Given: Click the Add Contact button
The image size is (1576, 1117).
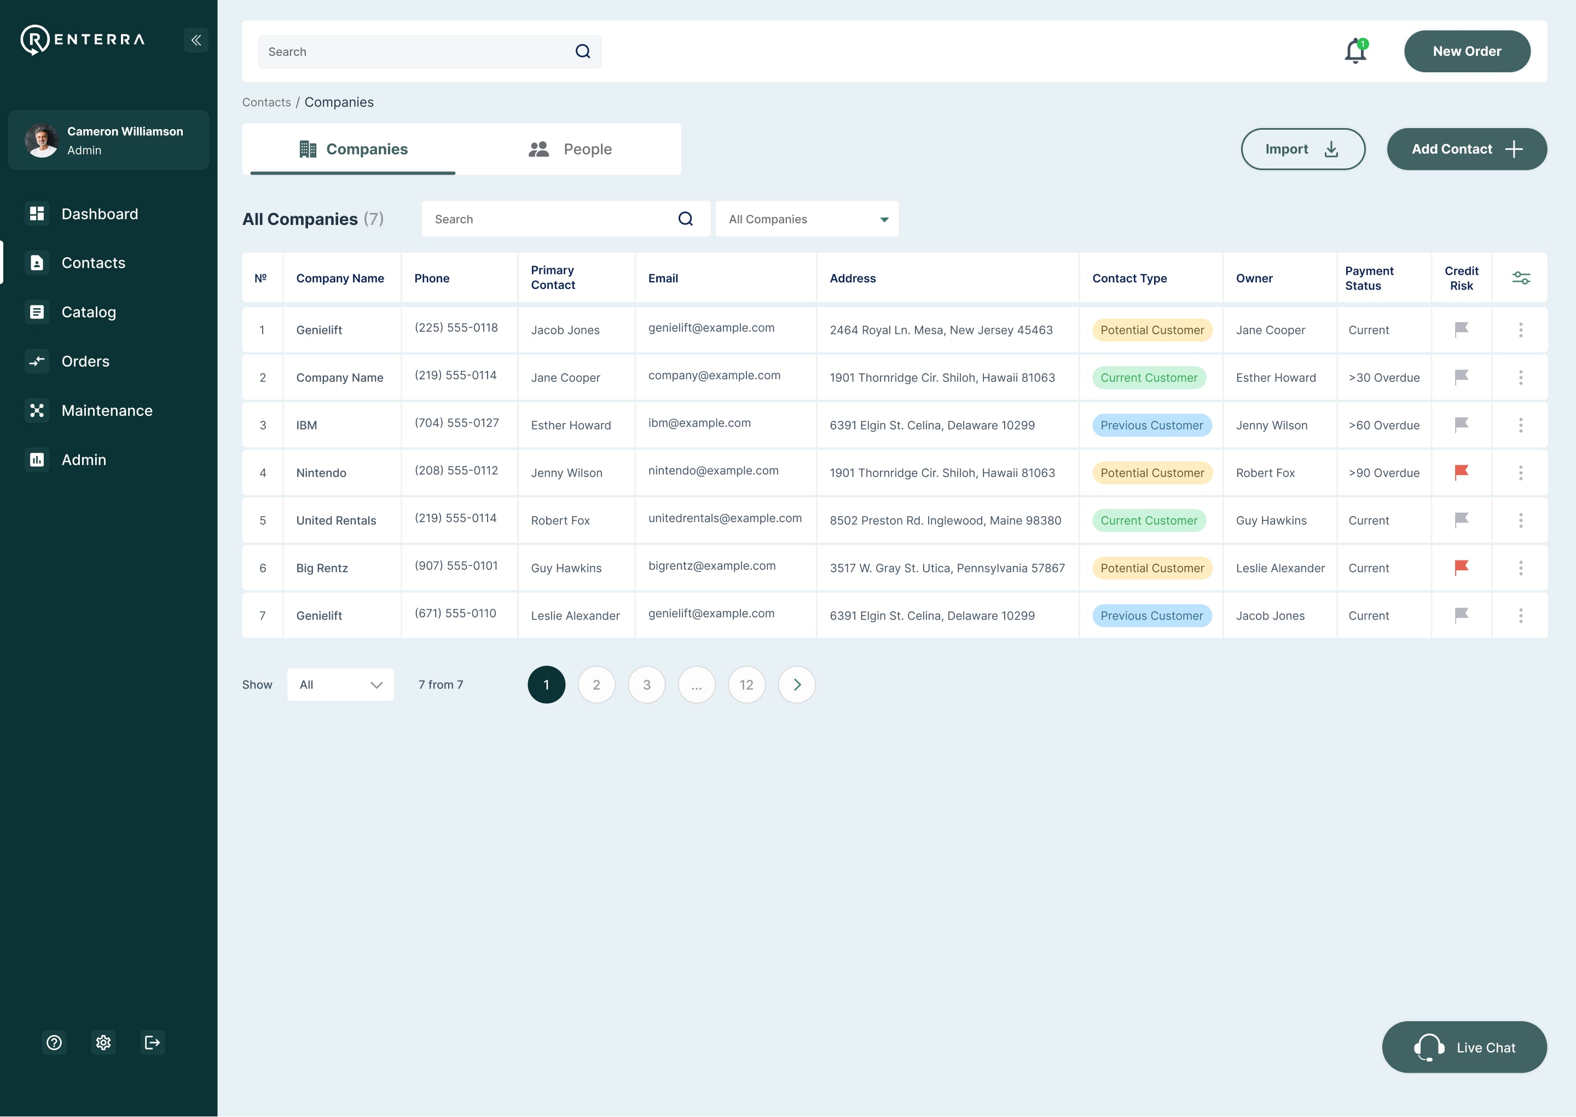Looking at the screenshot, I should click(1467, 149).
